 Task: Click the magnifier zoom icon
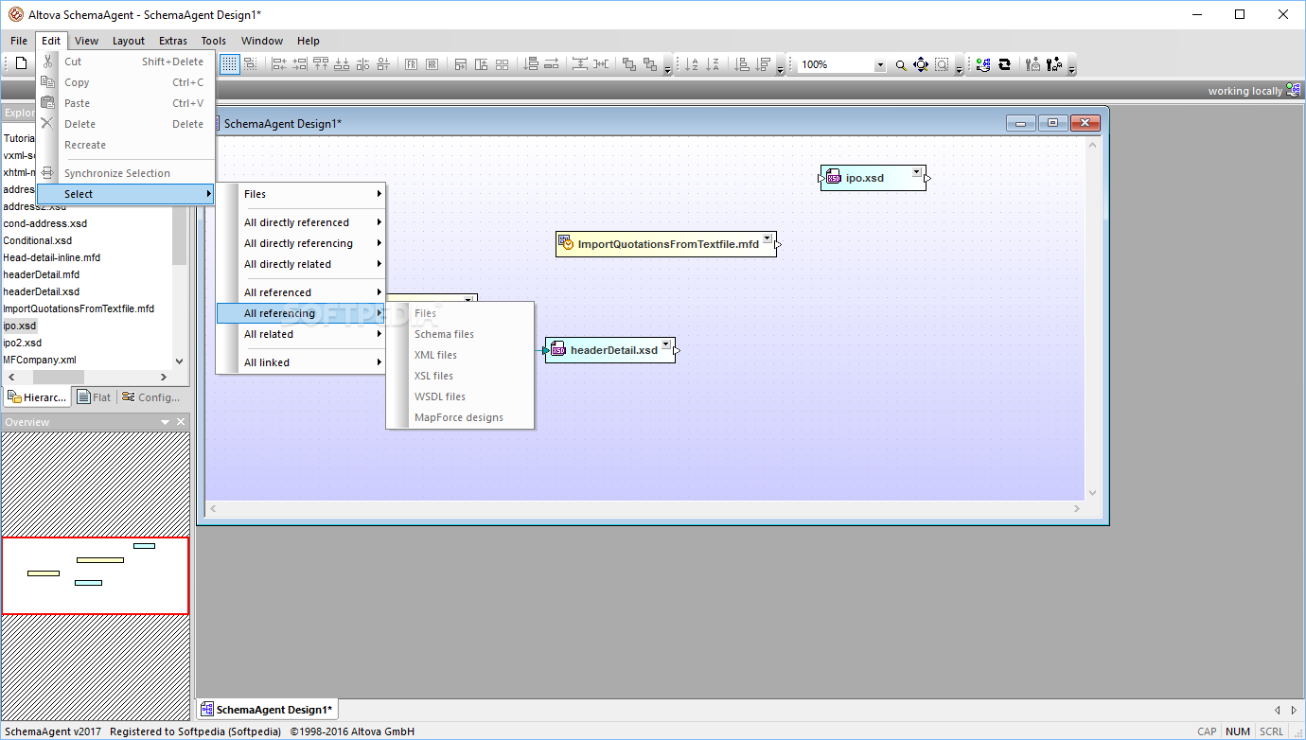click(901, 64)
